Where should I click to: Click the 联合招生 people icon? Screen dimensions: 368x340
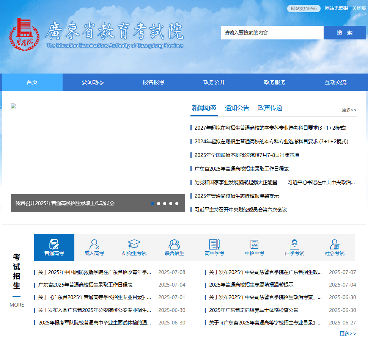174,244
